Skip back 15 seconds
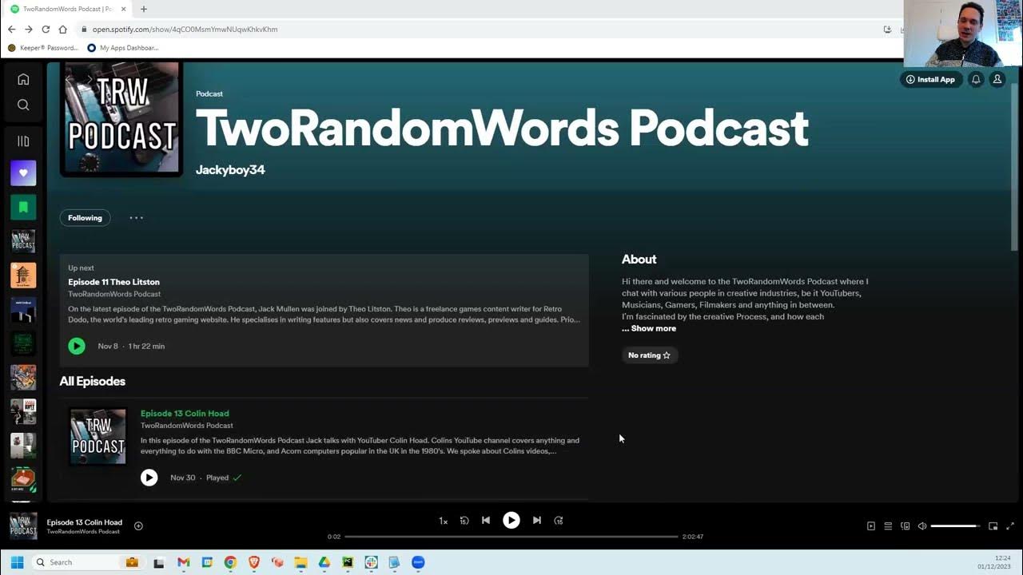This screenshot has height=575, width=1023. (464, 520)
